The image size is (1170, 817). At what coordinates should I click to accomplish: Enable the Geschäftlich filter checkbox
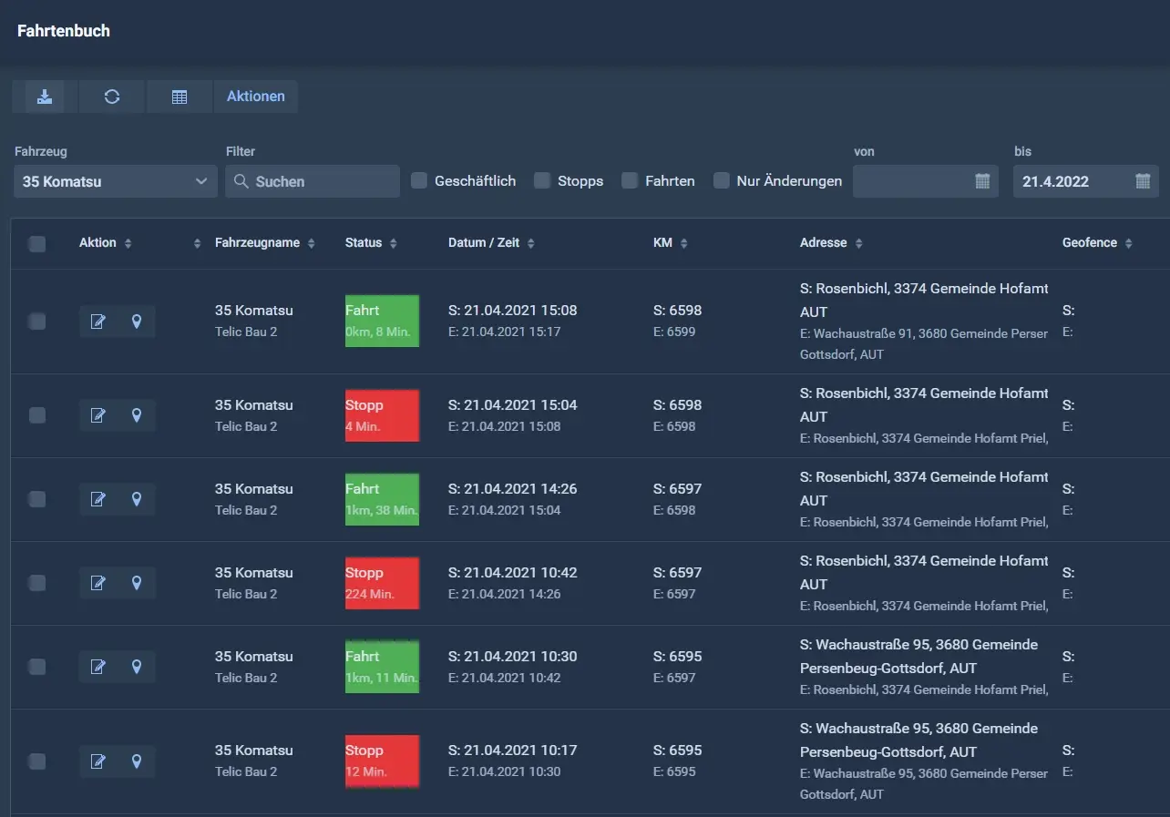[x=419, y=180]
